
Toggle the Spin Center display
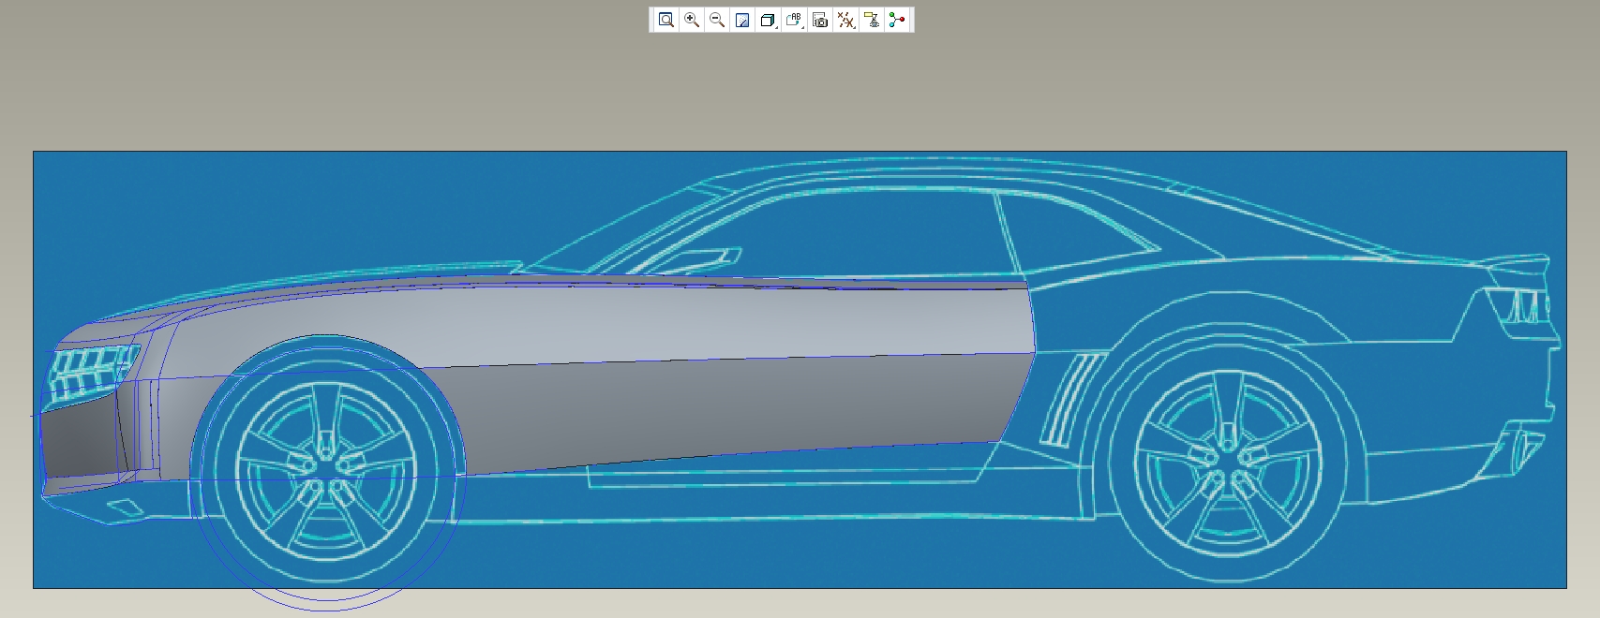pyautogui.click(x=897, y=20)
